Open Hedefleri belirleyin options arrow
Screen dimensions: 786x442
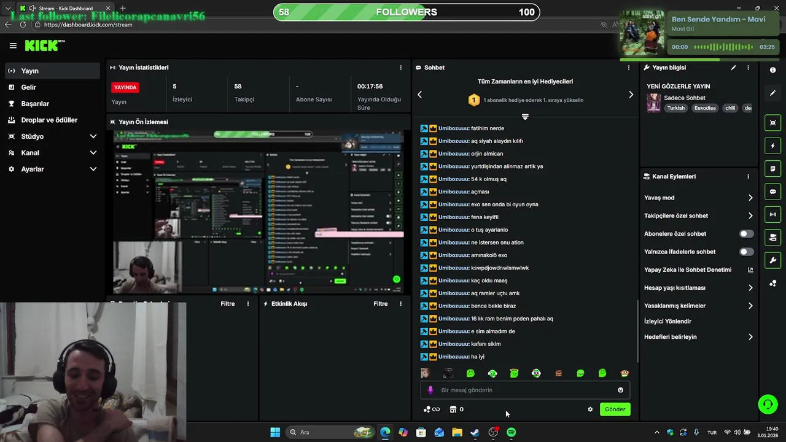(750, 337)
